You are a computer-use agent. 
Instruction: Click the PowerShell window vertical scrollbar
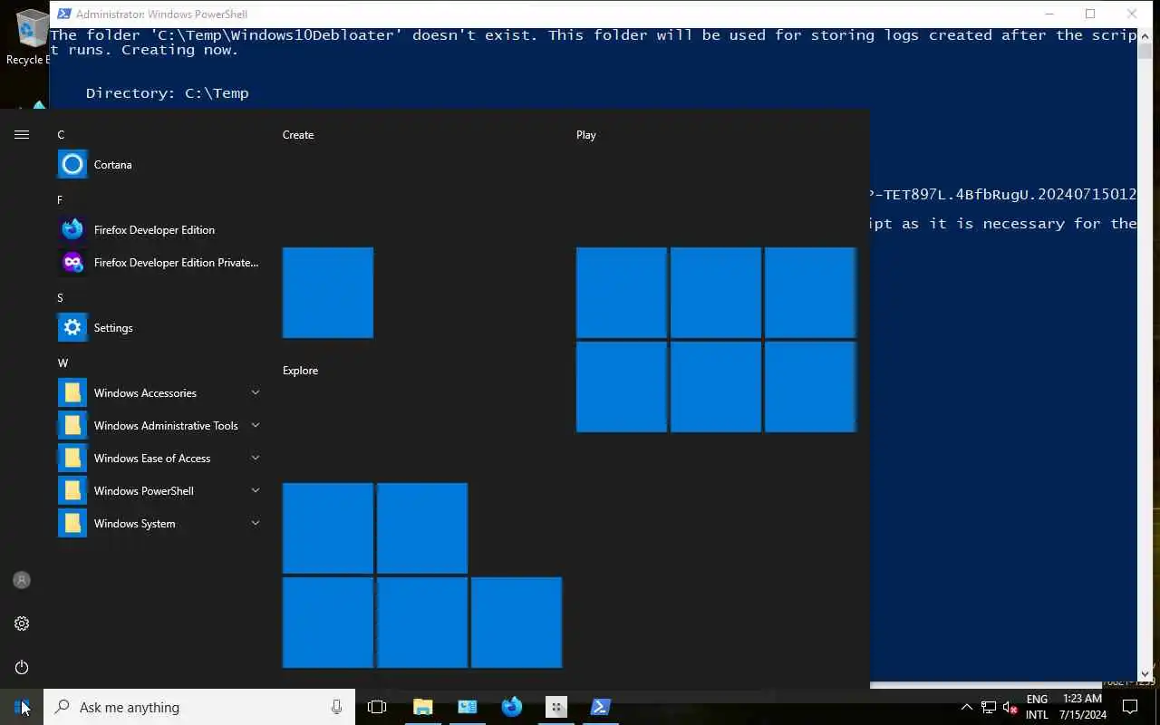tap(1145, 353)
